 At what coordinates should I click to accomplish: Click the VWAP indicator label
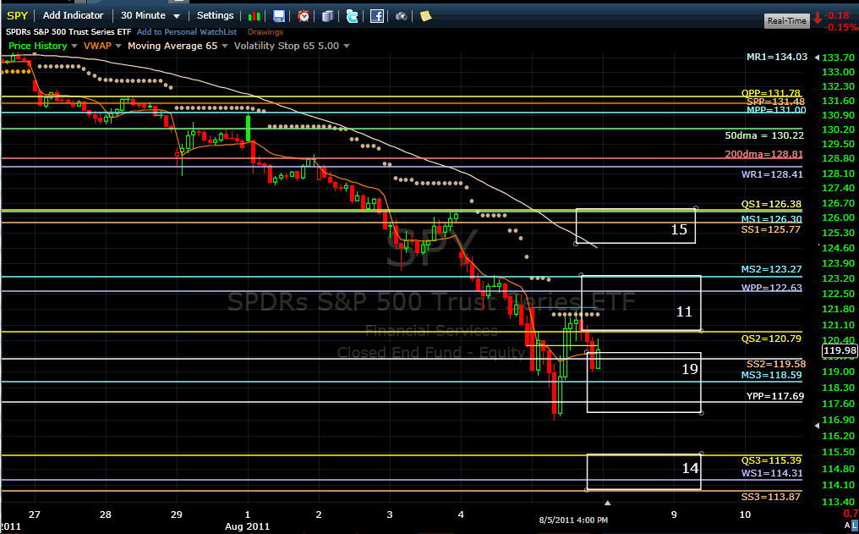(x=97, y=46)
